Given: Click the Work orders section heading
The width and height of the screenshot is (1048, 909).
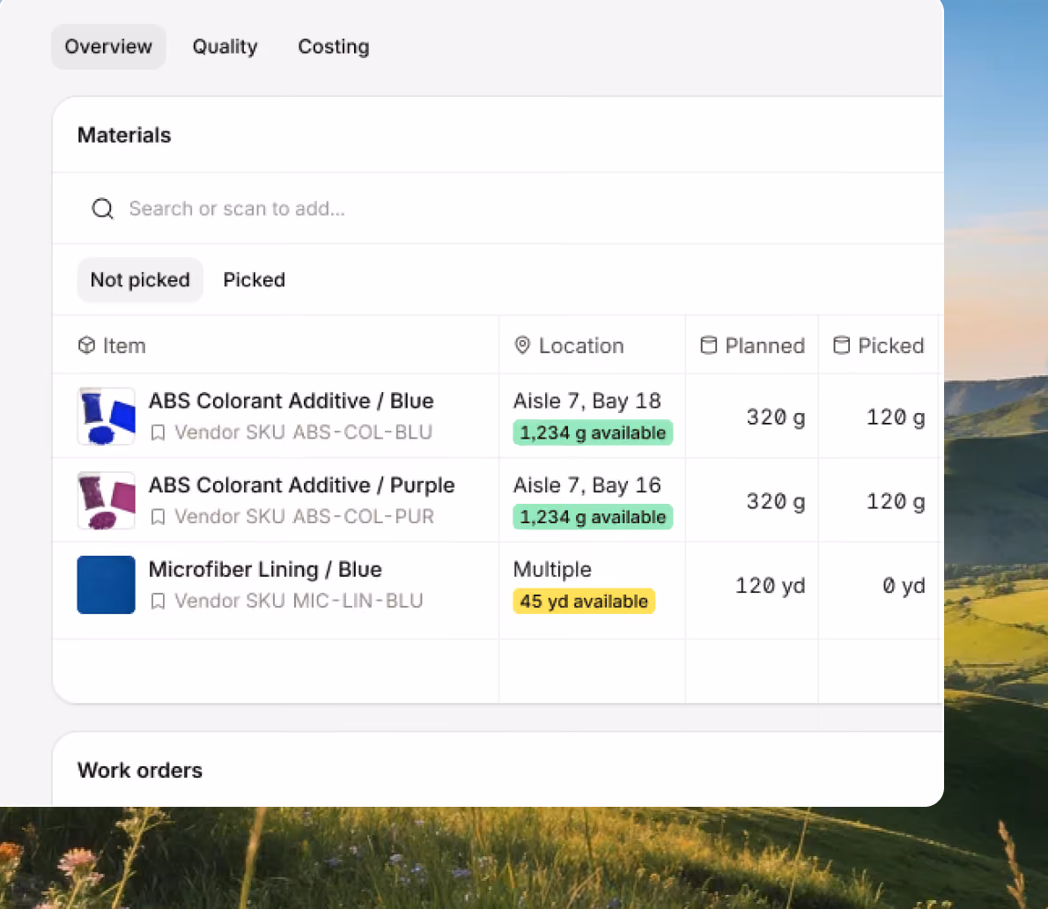Looking at the screenshot, I should click(140, 771).
